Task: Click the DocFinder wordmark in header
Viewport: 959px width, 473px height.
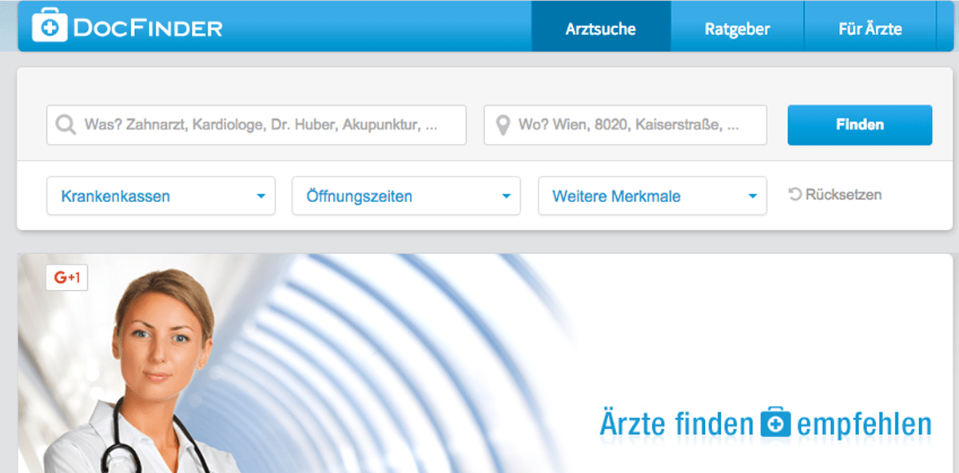Action: [x=148, y=29]
